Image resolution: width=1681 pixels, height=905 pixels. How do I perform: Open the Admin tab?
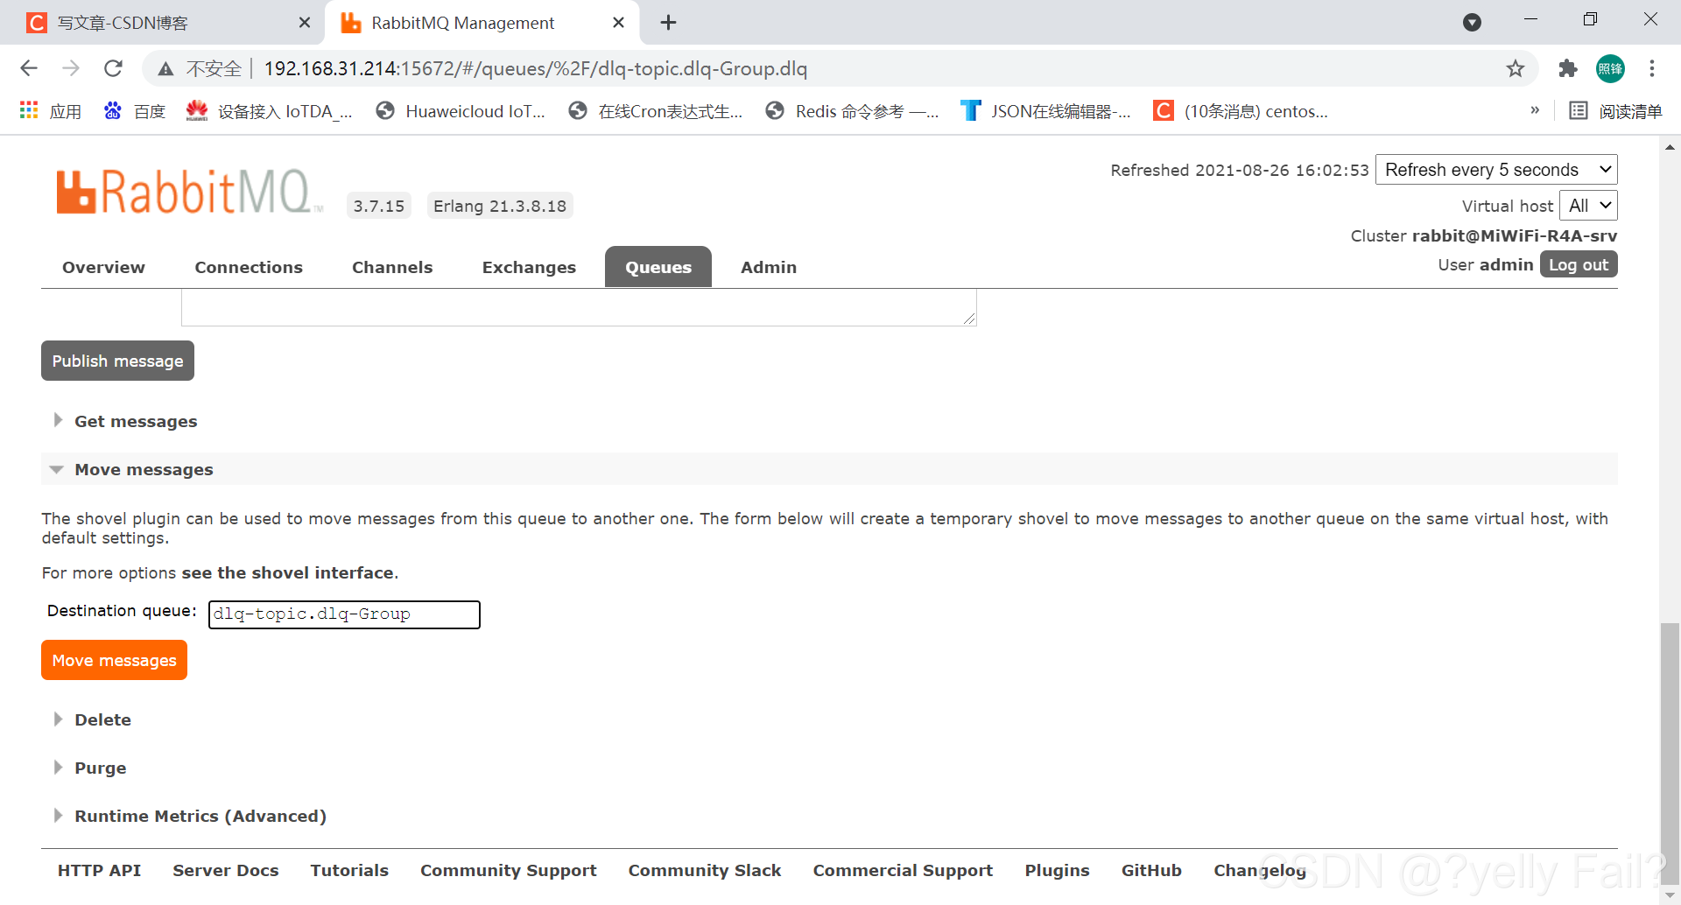(x=769, y=268)
